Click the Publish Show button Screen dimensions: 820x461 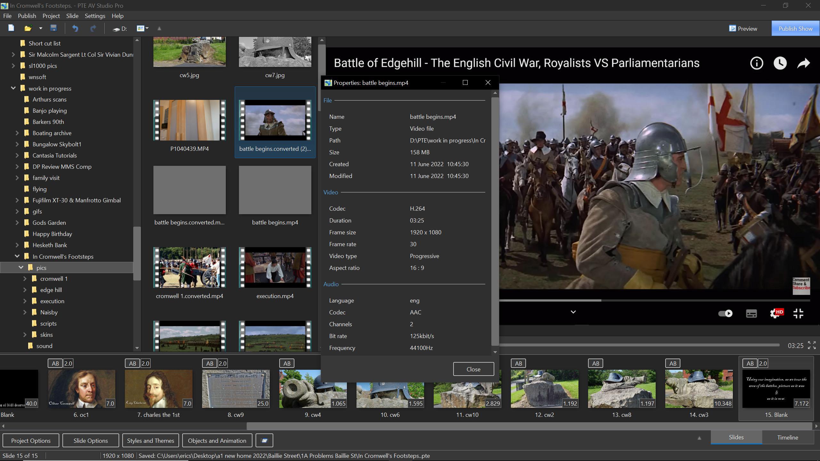(x=795, y=28)
